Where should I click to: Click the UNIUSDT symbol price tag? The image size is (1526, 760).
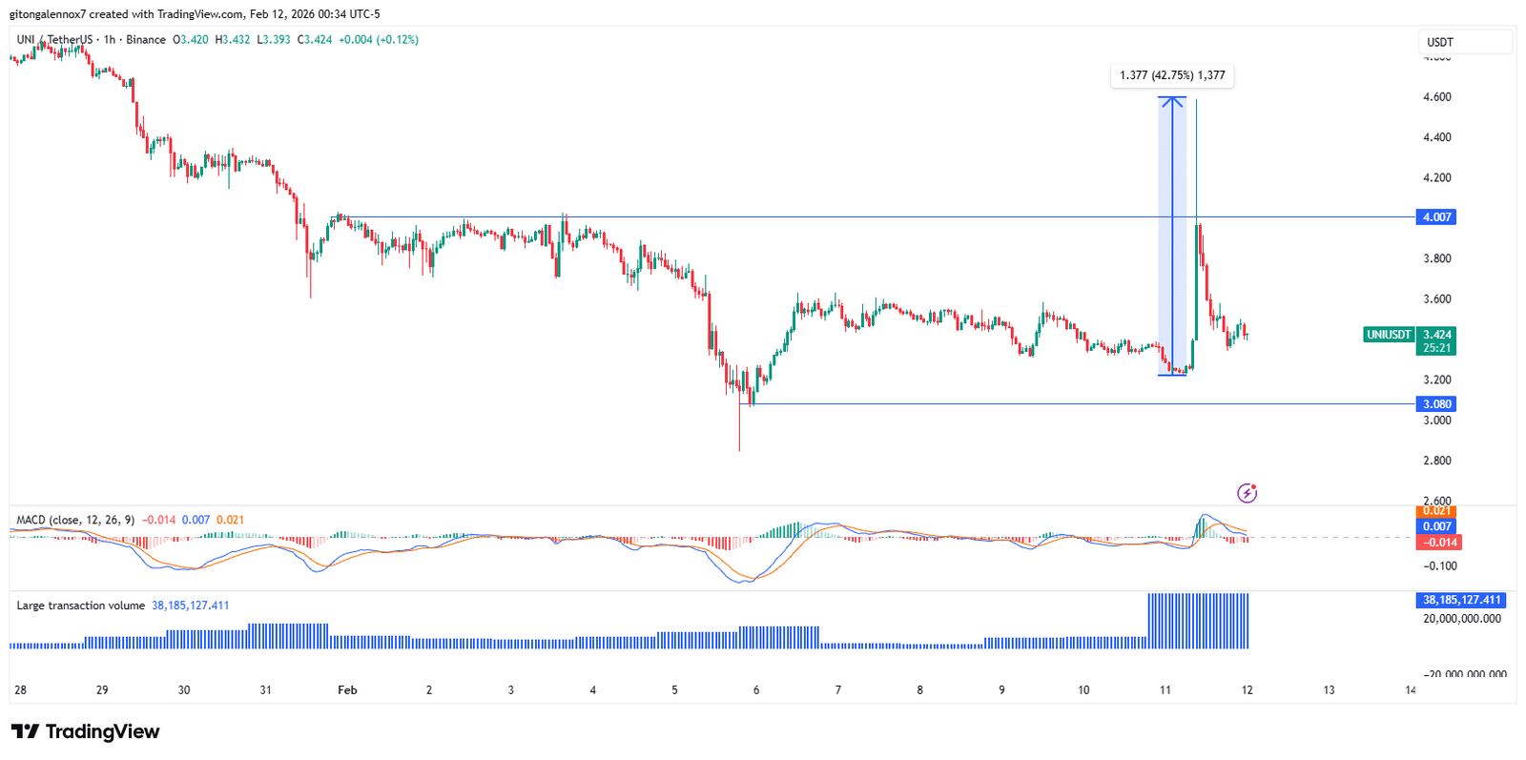[1388, 335]
